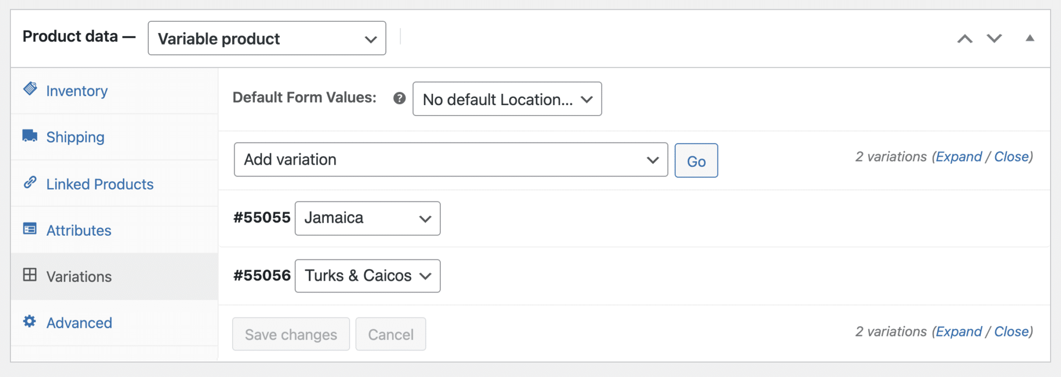Click the Default Form Values help icon
This screenshot has height=377, width=1061.
(x=399, y=98)
